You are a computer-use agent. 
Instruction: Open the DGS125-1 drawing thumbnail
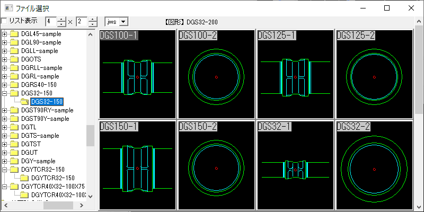(295, 74)
